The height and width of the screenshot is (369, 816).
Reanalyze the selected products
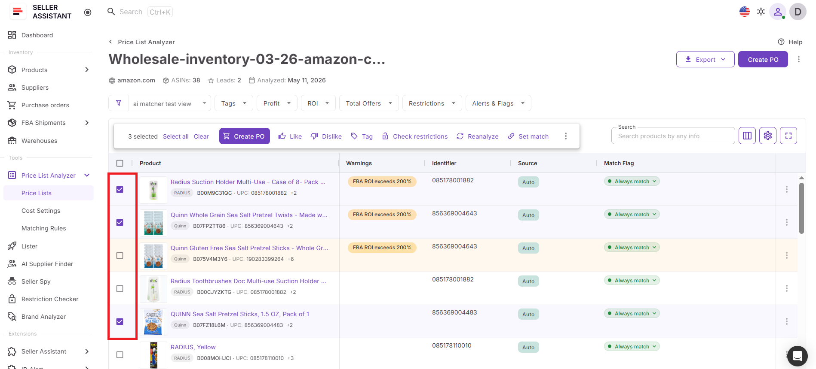pos(478,136)
